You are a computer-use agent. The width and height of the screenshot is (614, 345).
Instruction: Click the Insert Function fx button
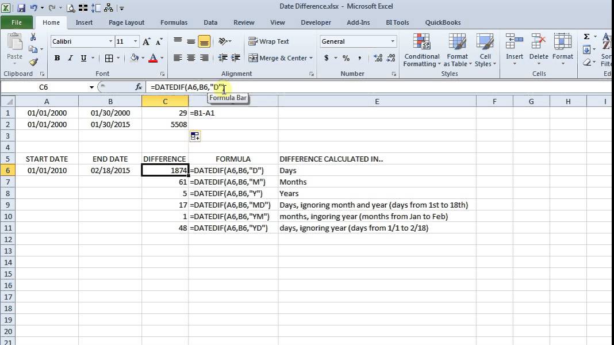tap(138, 87)
